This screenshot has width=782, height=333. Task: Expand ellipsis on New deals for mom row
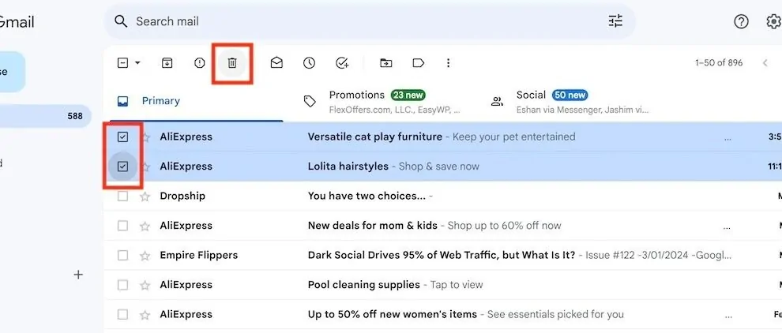727,227
